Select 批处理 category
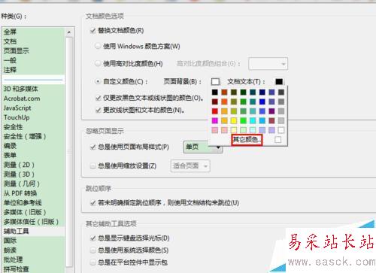 13,259
